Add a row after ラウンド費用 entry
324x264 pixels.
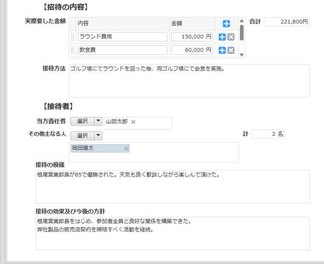point(222,37)
